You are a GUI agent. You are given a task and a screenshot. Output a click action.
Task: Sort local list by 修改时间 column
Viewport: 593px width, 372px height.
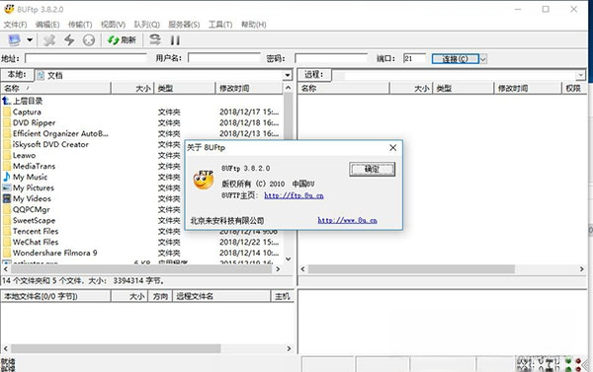coord(249,88)
